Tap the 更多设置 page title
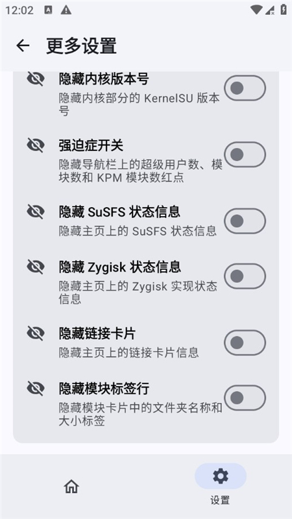This screenshot has width=292, height=519. (82, 45)
